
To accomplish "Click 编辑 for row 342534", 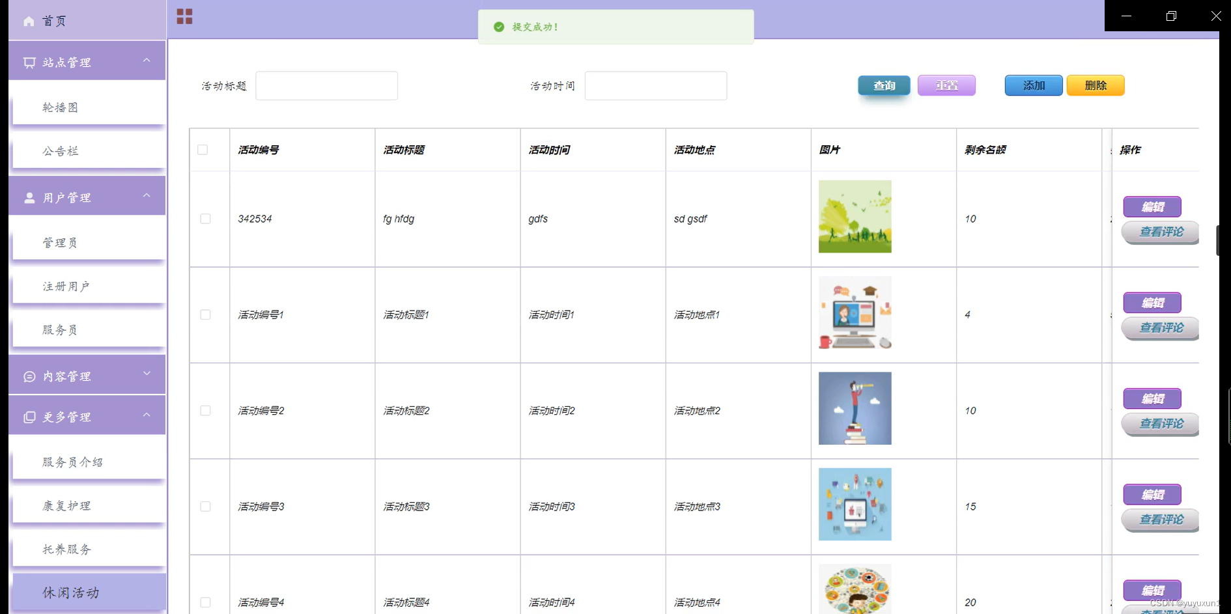I will pyautogui.click(x=1152, y=207).
